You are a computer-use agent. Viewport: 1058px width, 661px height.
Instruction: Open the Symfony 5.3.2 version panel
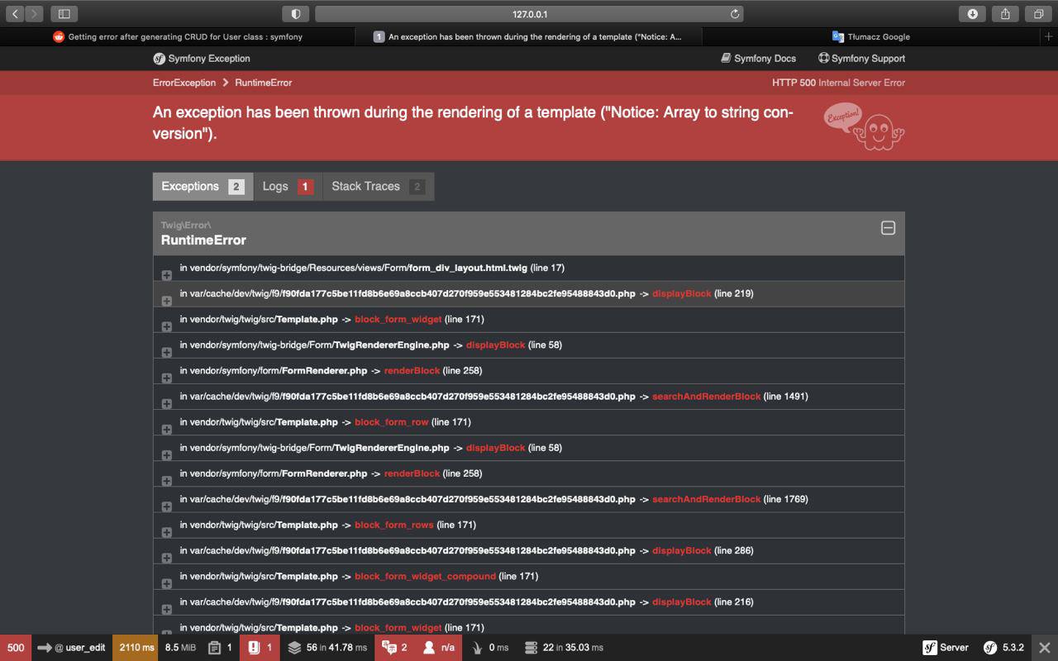(x=1003, y=648)
